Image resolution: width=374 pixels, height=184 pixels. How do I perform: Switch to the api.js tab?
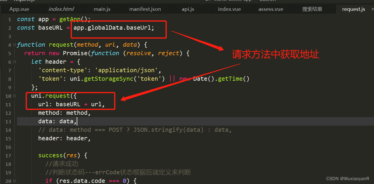click(188, 9)
